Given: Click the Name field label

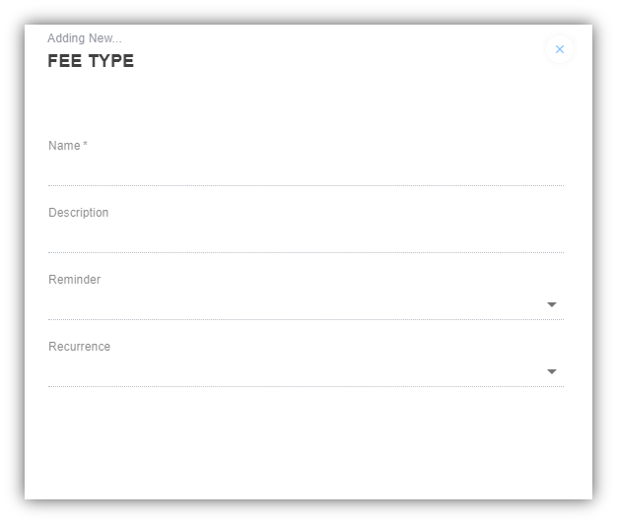Looking at the screenshot, I should pos(64,146).
